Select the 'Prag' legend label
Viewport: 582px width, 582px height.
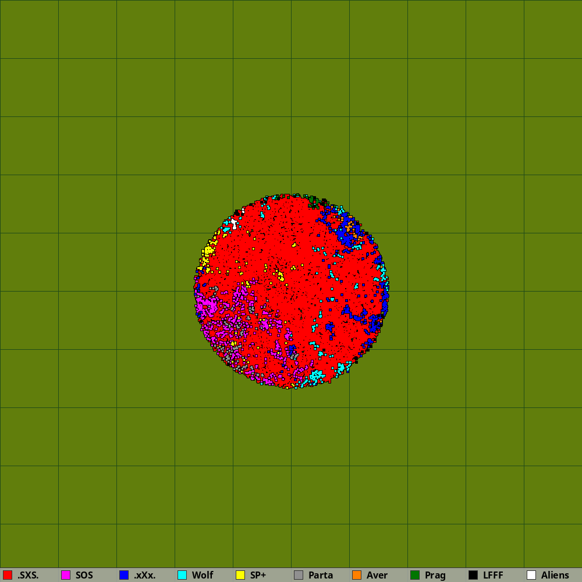(x=435, y=576)
